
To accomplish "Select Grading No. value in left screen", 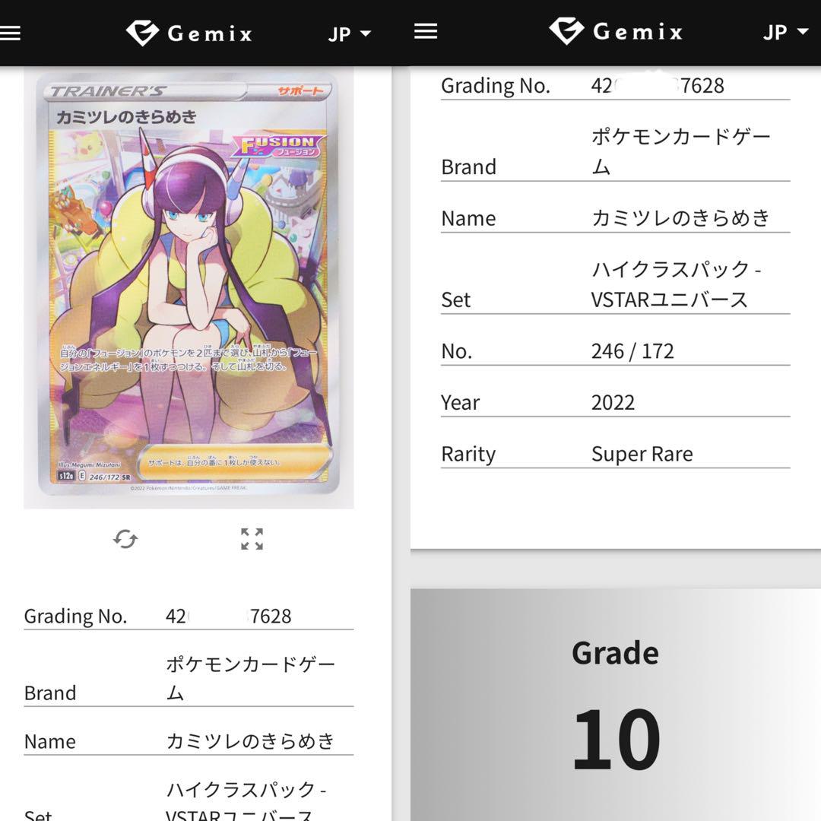I will click(x=228, y=617).
